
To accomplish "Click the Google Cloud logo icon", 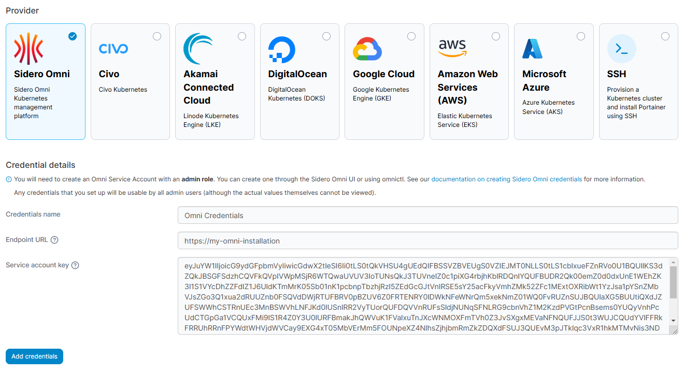I will tap(367, 49).
